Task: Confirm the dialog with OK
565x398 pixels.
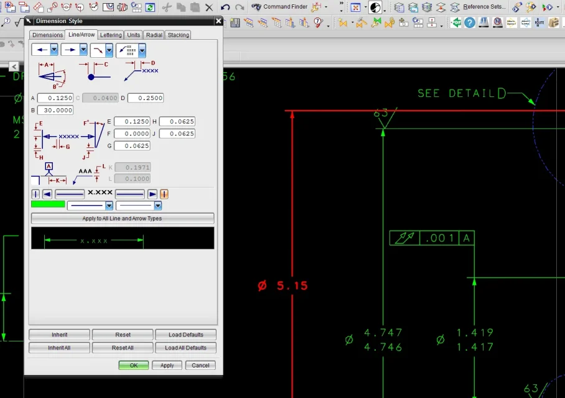Action: 133,365
